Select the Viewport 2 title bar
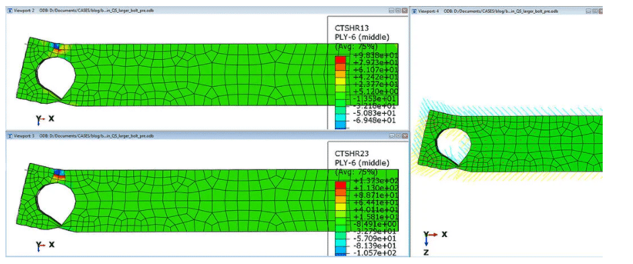Screen dimensions: 633x264 pos(207,11)
